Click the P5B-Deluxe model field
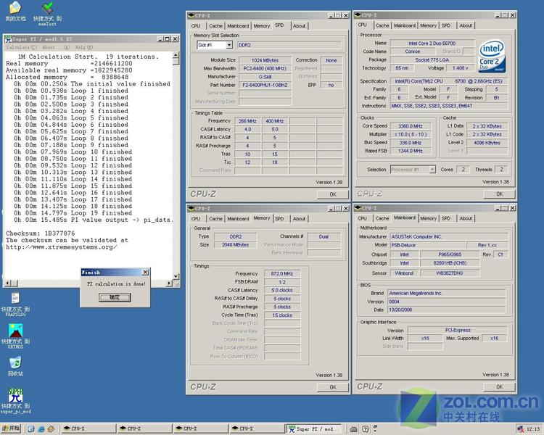The height and width of the screenshot is (435, 544). (426, 245)
